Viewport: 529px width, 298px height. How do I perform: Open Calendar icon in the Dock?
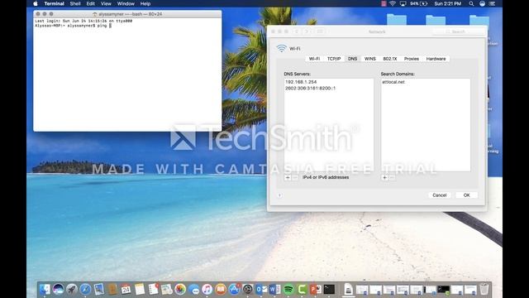pyautogui.click(x=126, y=290)
